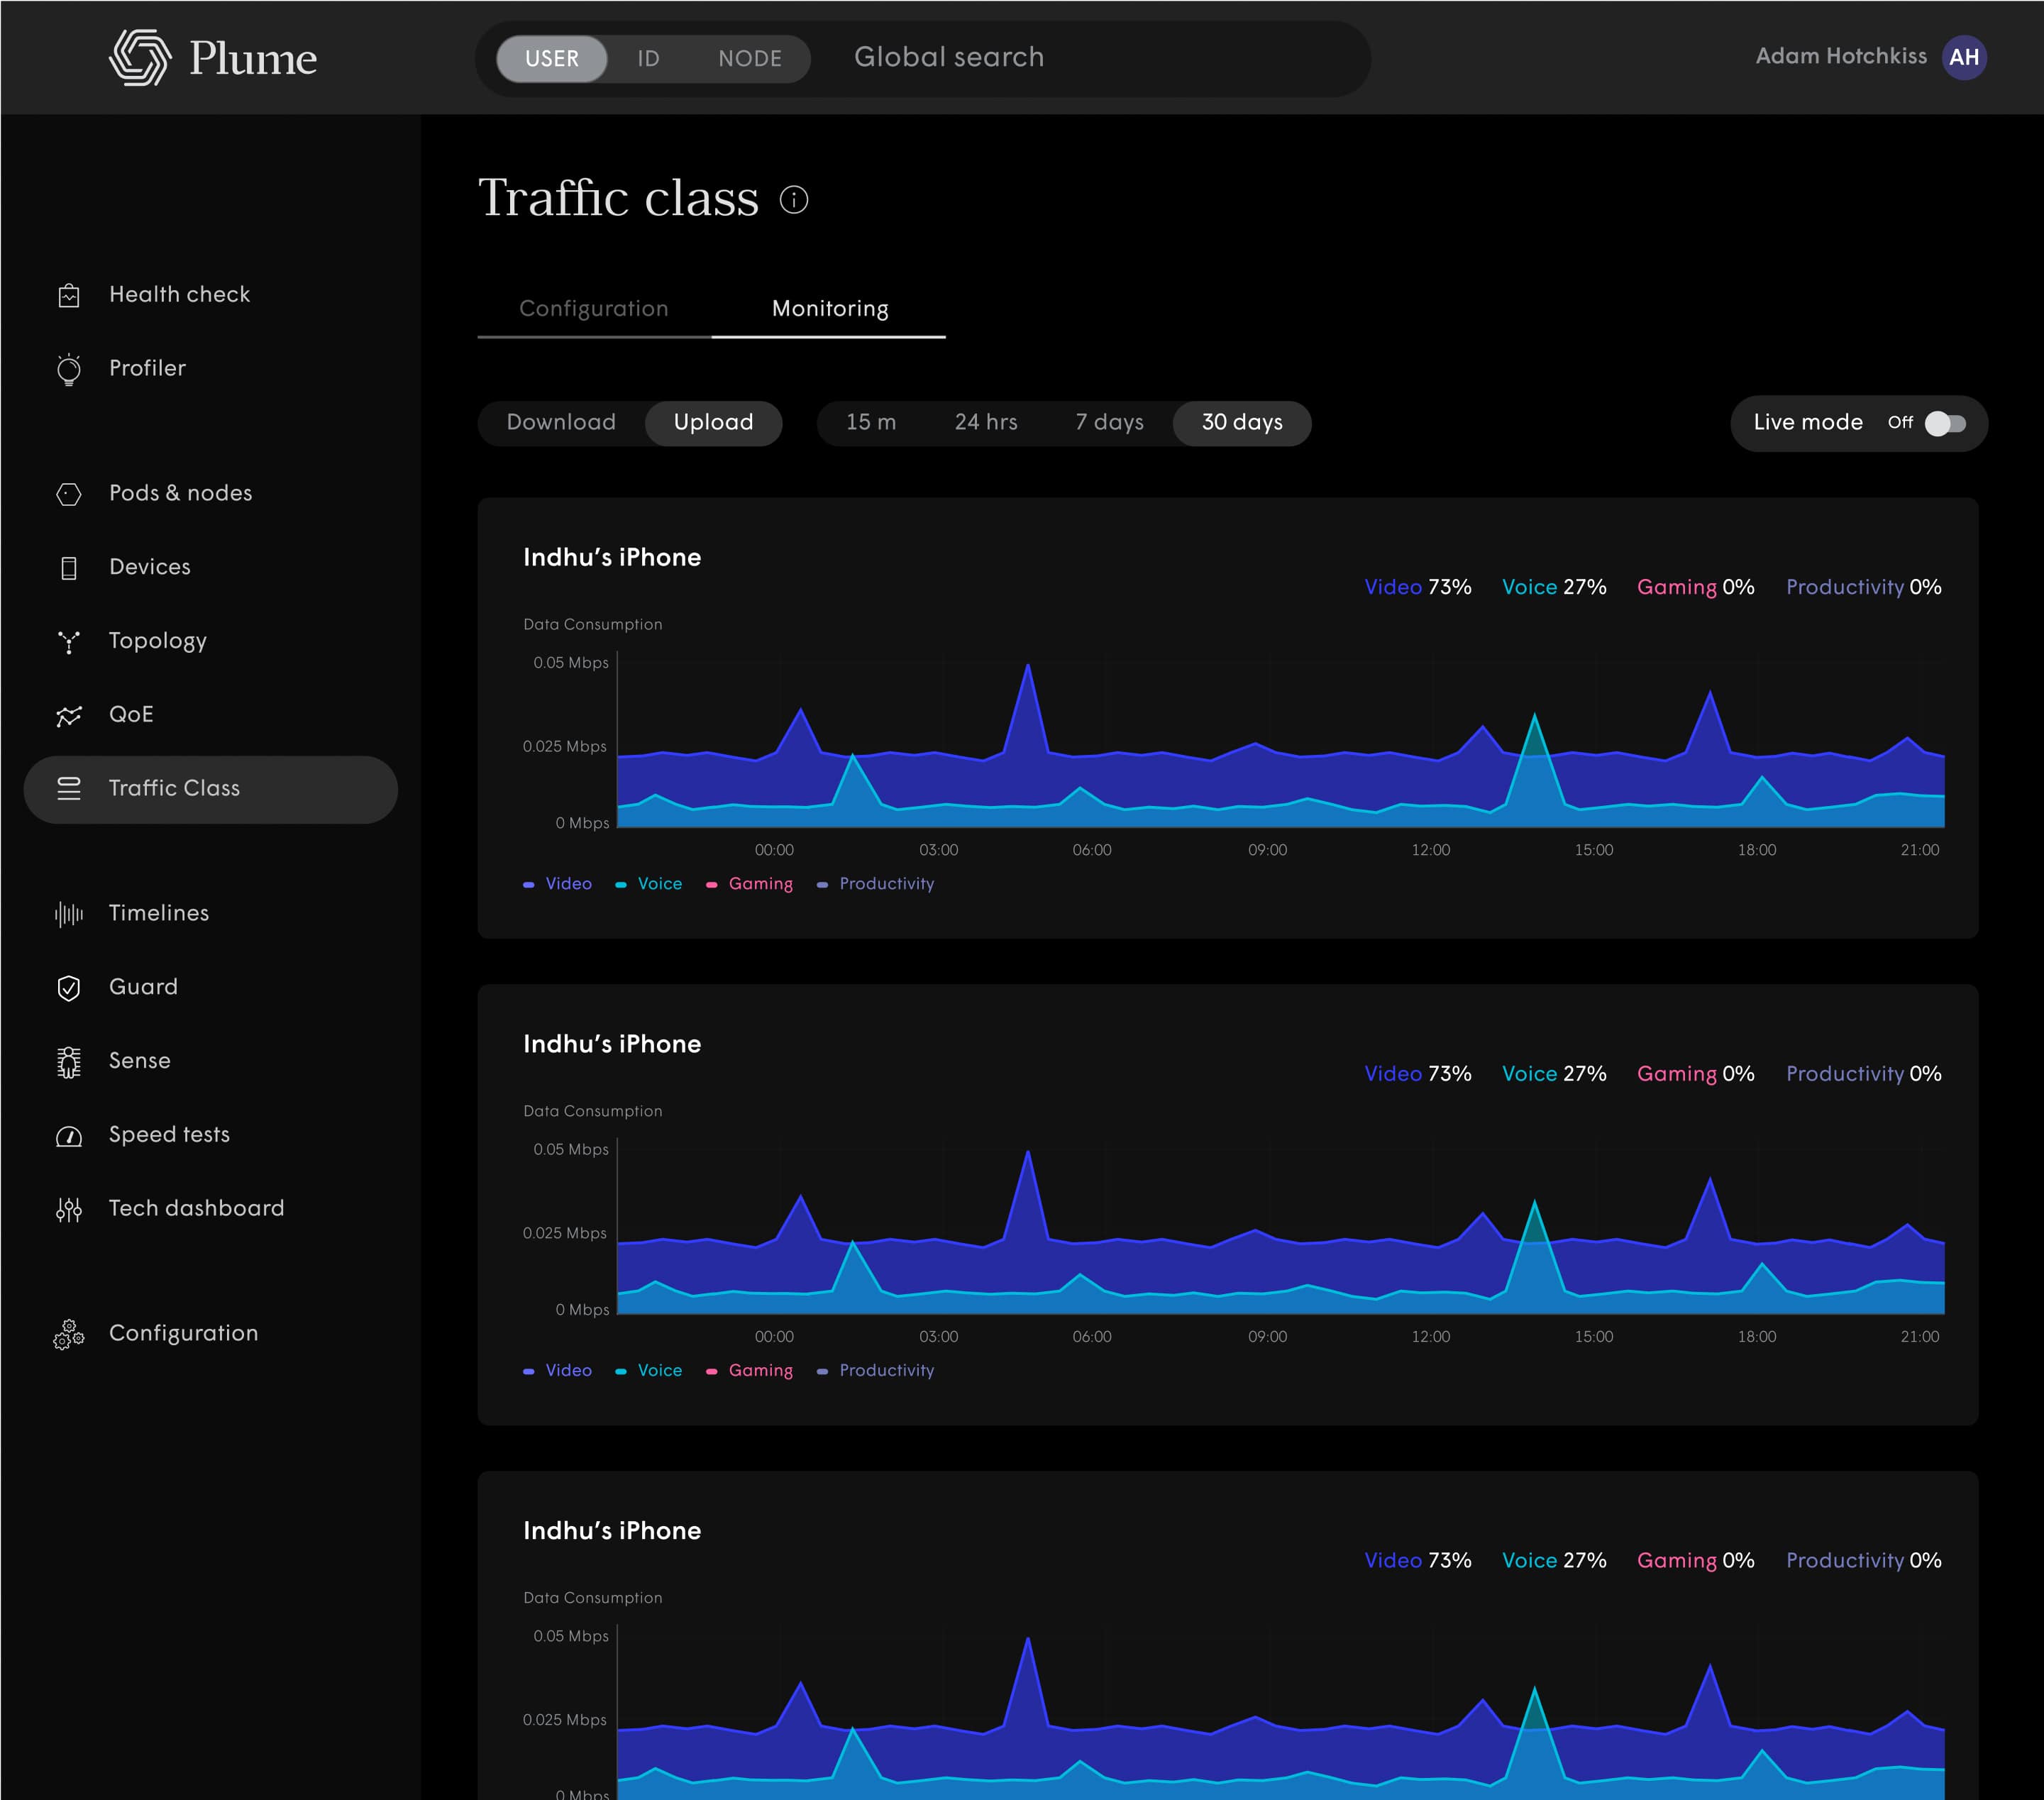Click the Plume wordmark text
Viewport: 2044px width, 1800px height.
coord(253,58)
